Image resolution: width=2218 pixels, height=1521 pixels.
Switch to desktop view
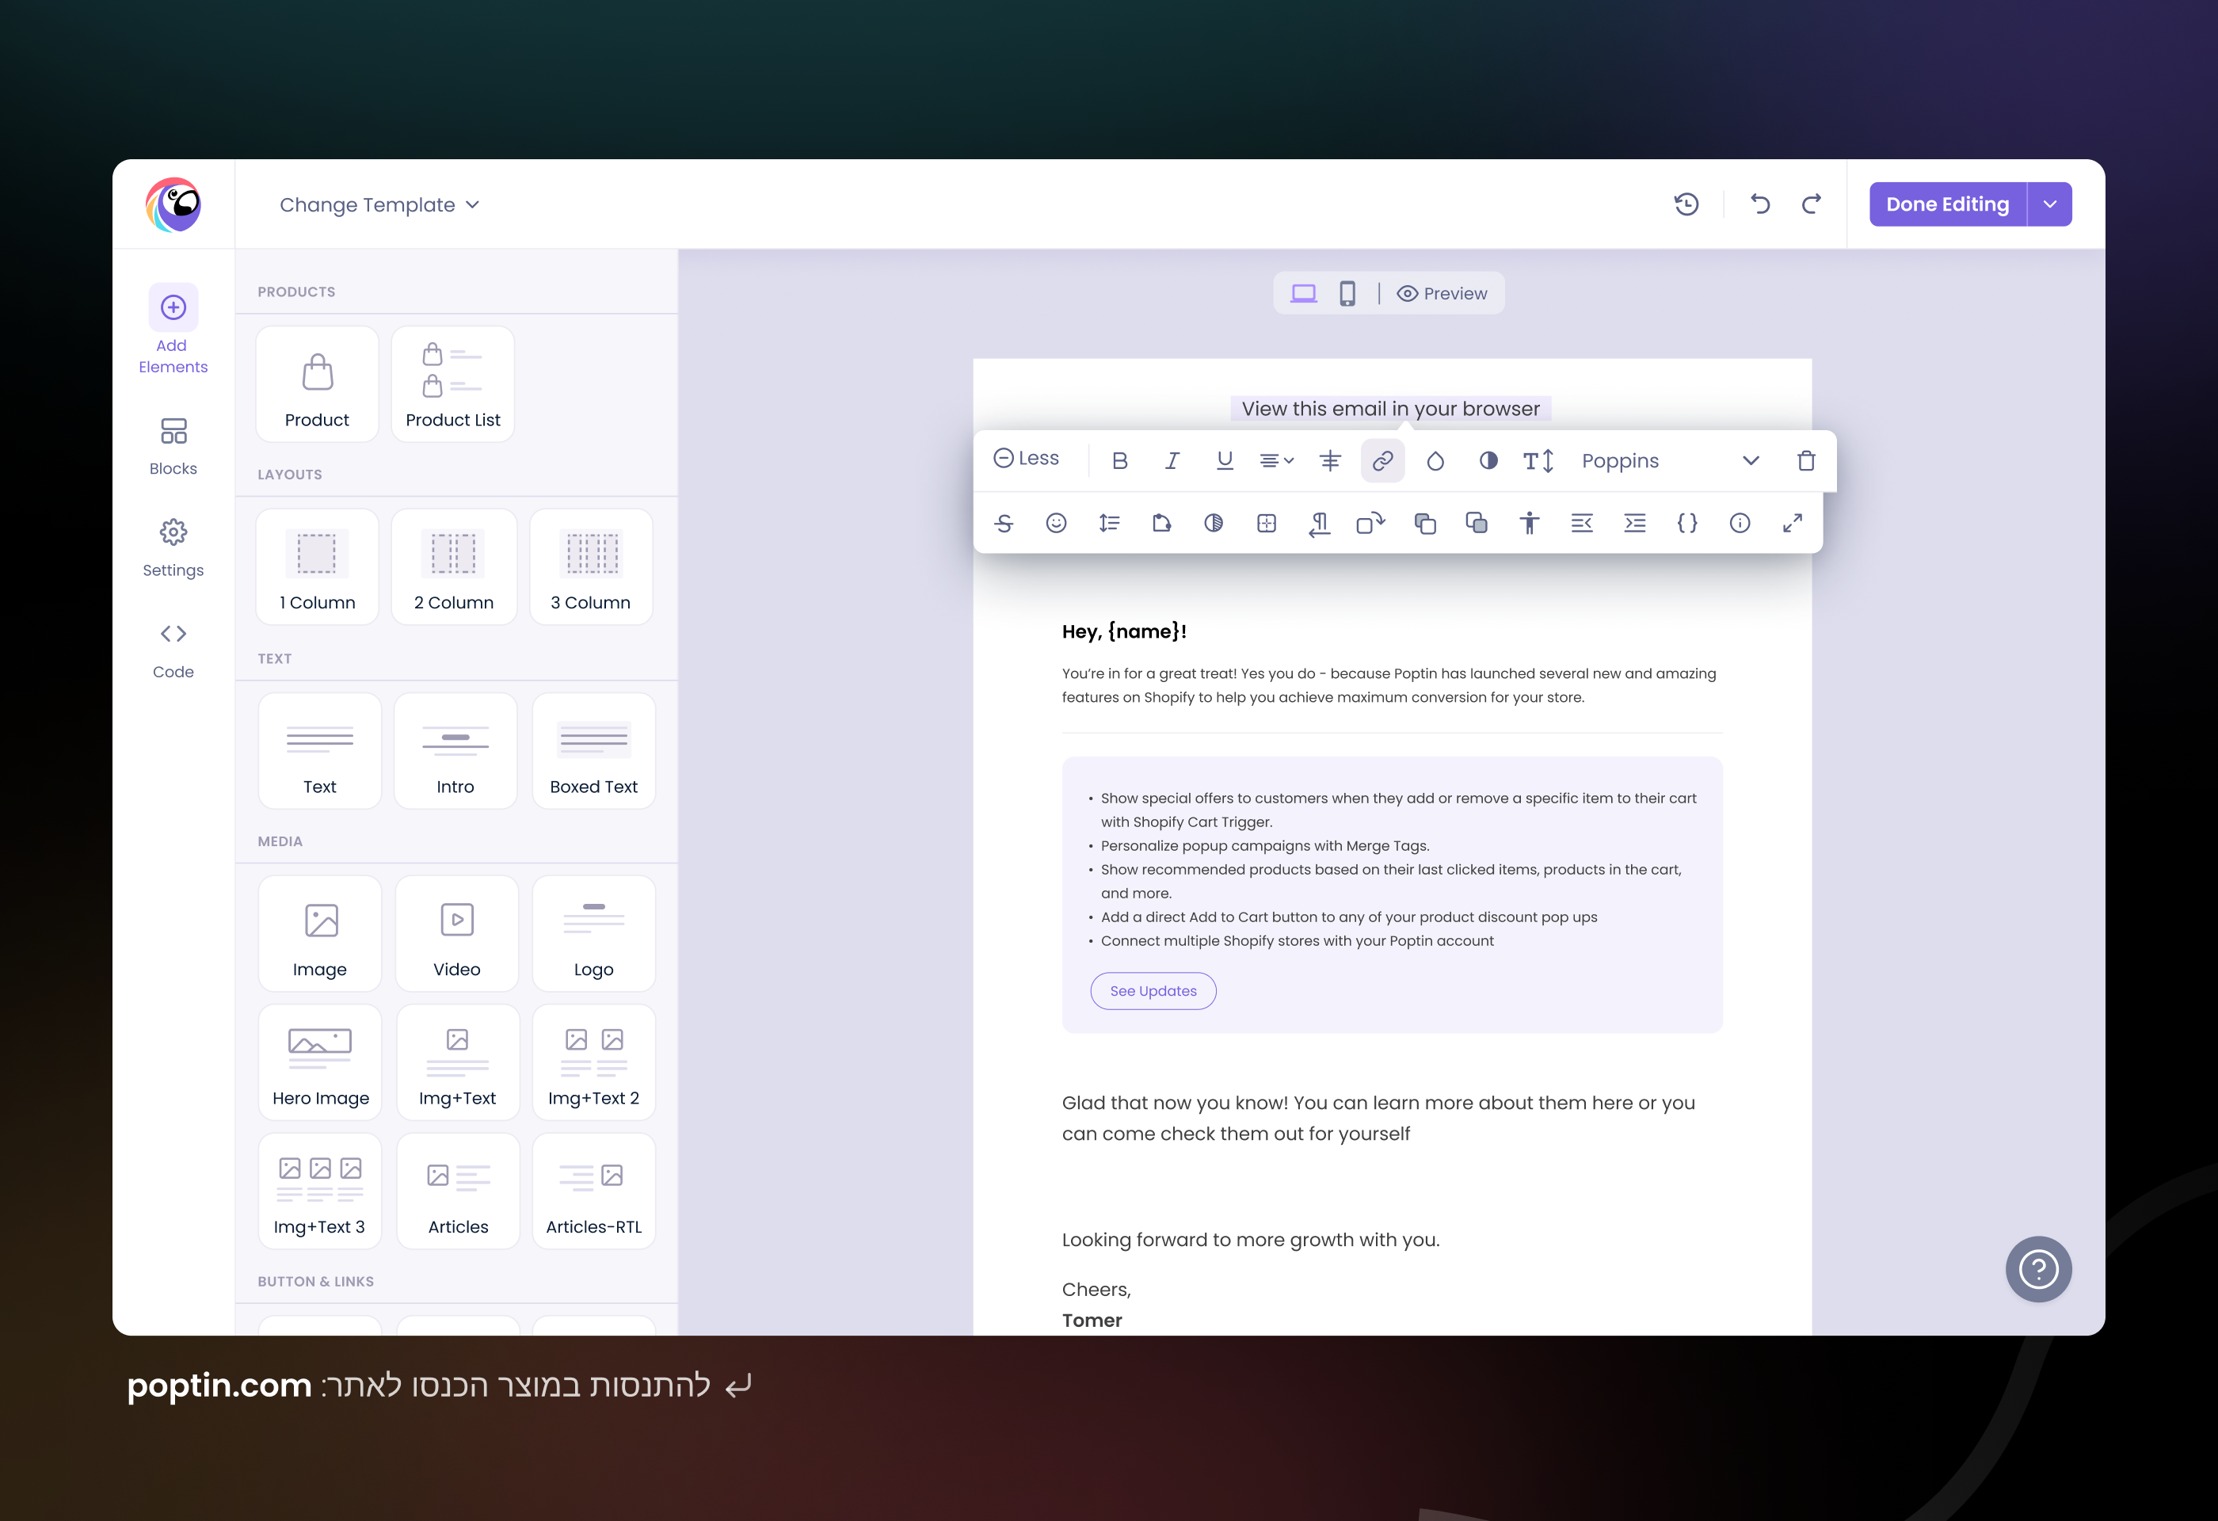point(1304,293)
